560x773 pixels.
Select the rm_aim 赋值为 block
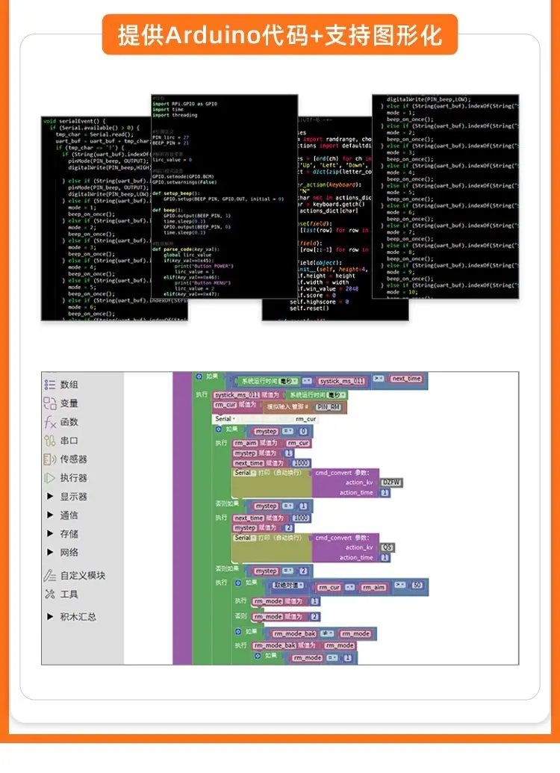click(272, 443)
